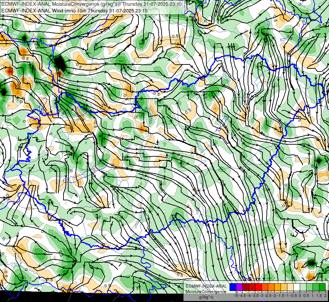Click the legend unit g/(kg*s)
Image resolution: width=329 pixels, height=302 pixels.
[x=206, y=297]
